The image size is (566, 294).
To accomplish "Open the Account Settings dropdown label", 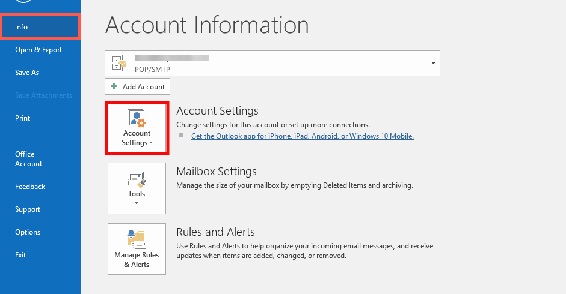I will pyautogui.click(x=137, y=138).
